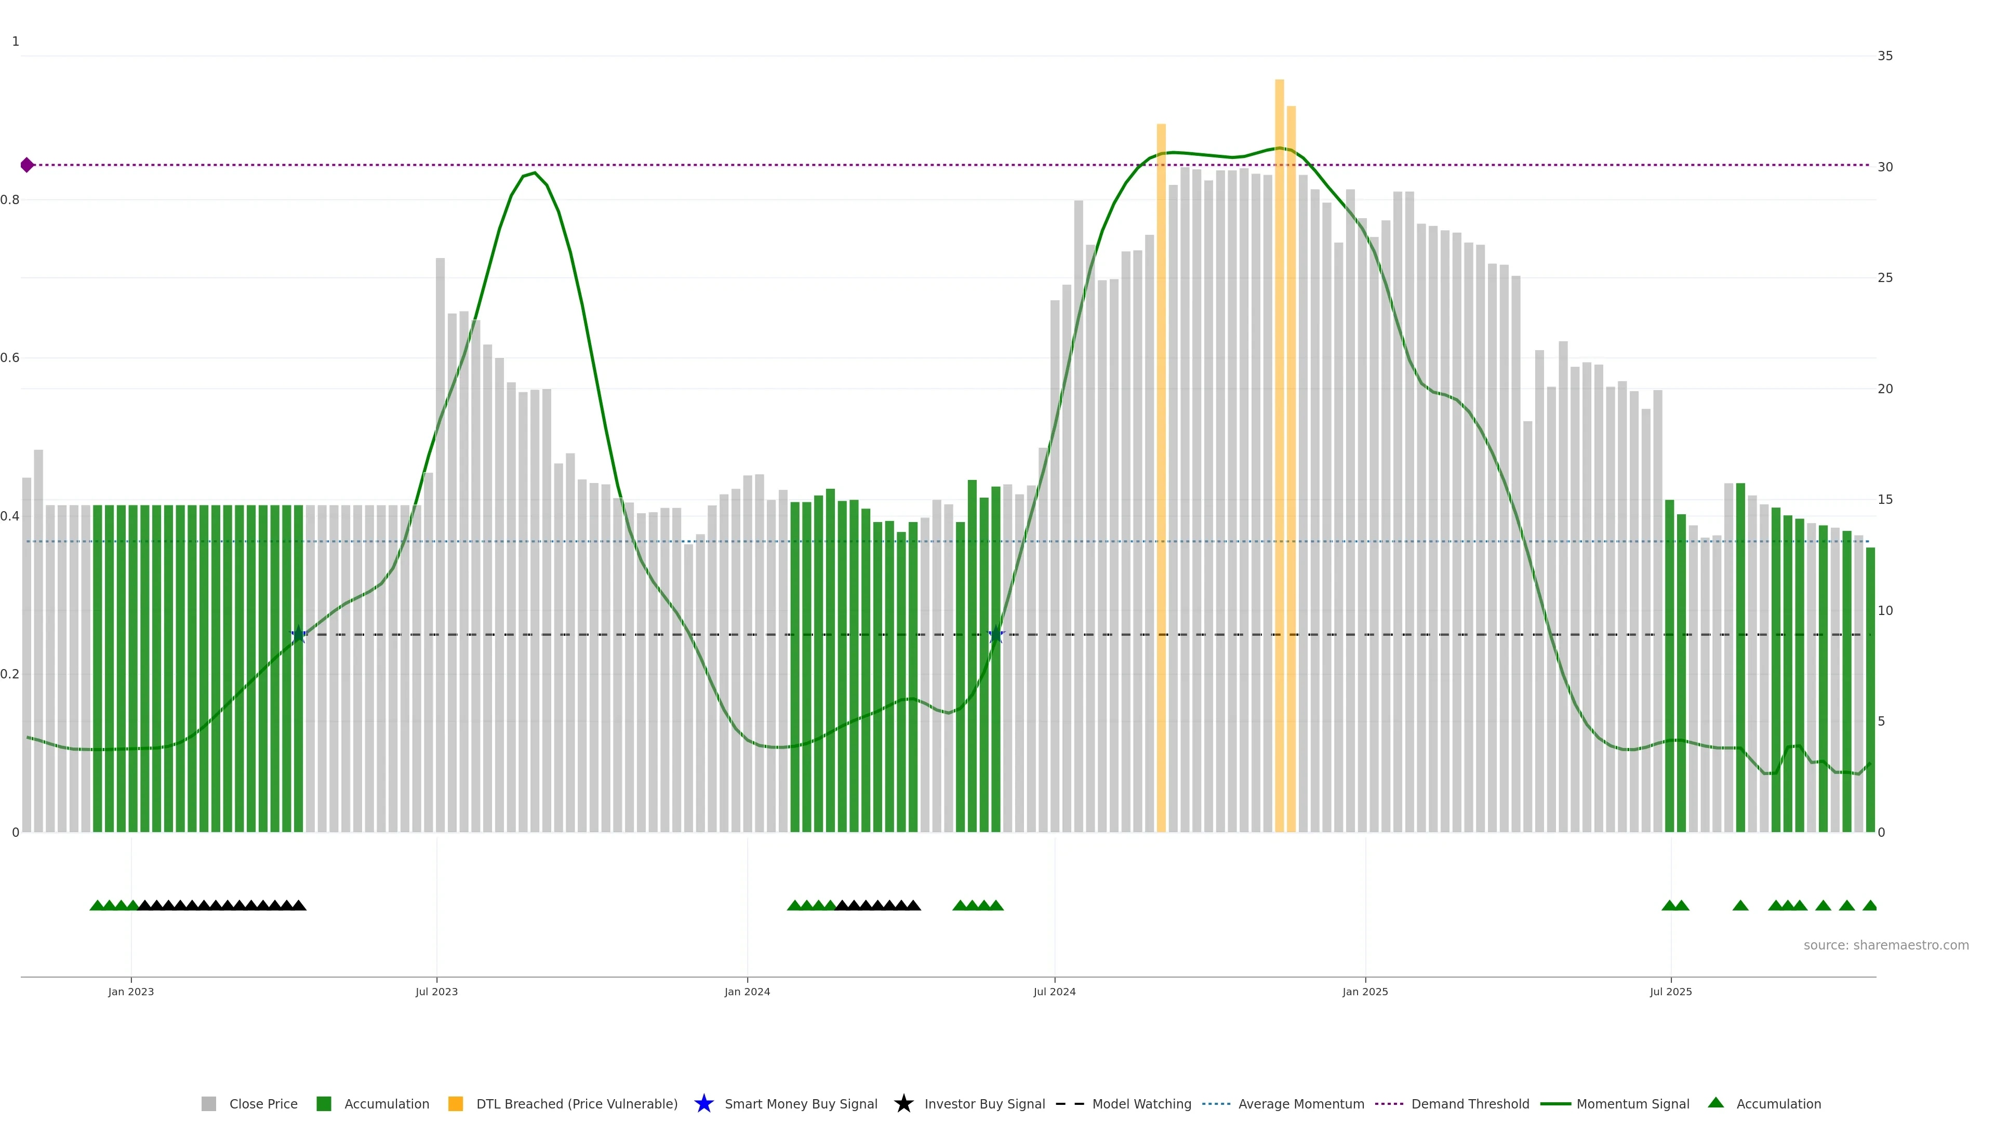Click the gray Close Price color swatch
Image resolution: width=1995 pixels, height=1122 pixels.
209,1103
